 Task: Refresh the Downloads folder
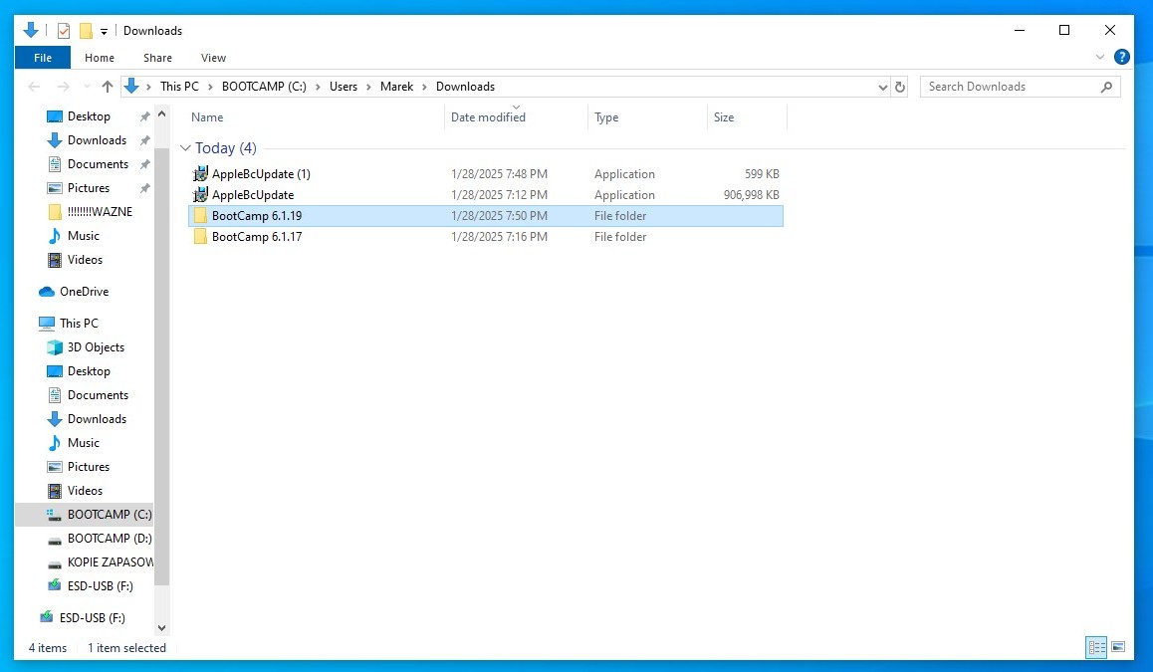click(899, 87)
